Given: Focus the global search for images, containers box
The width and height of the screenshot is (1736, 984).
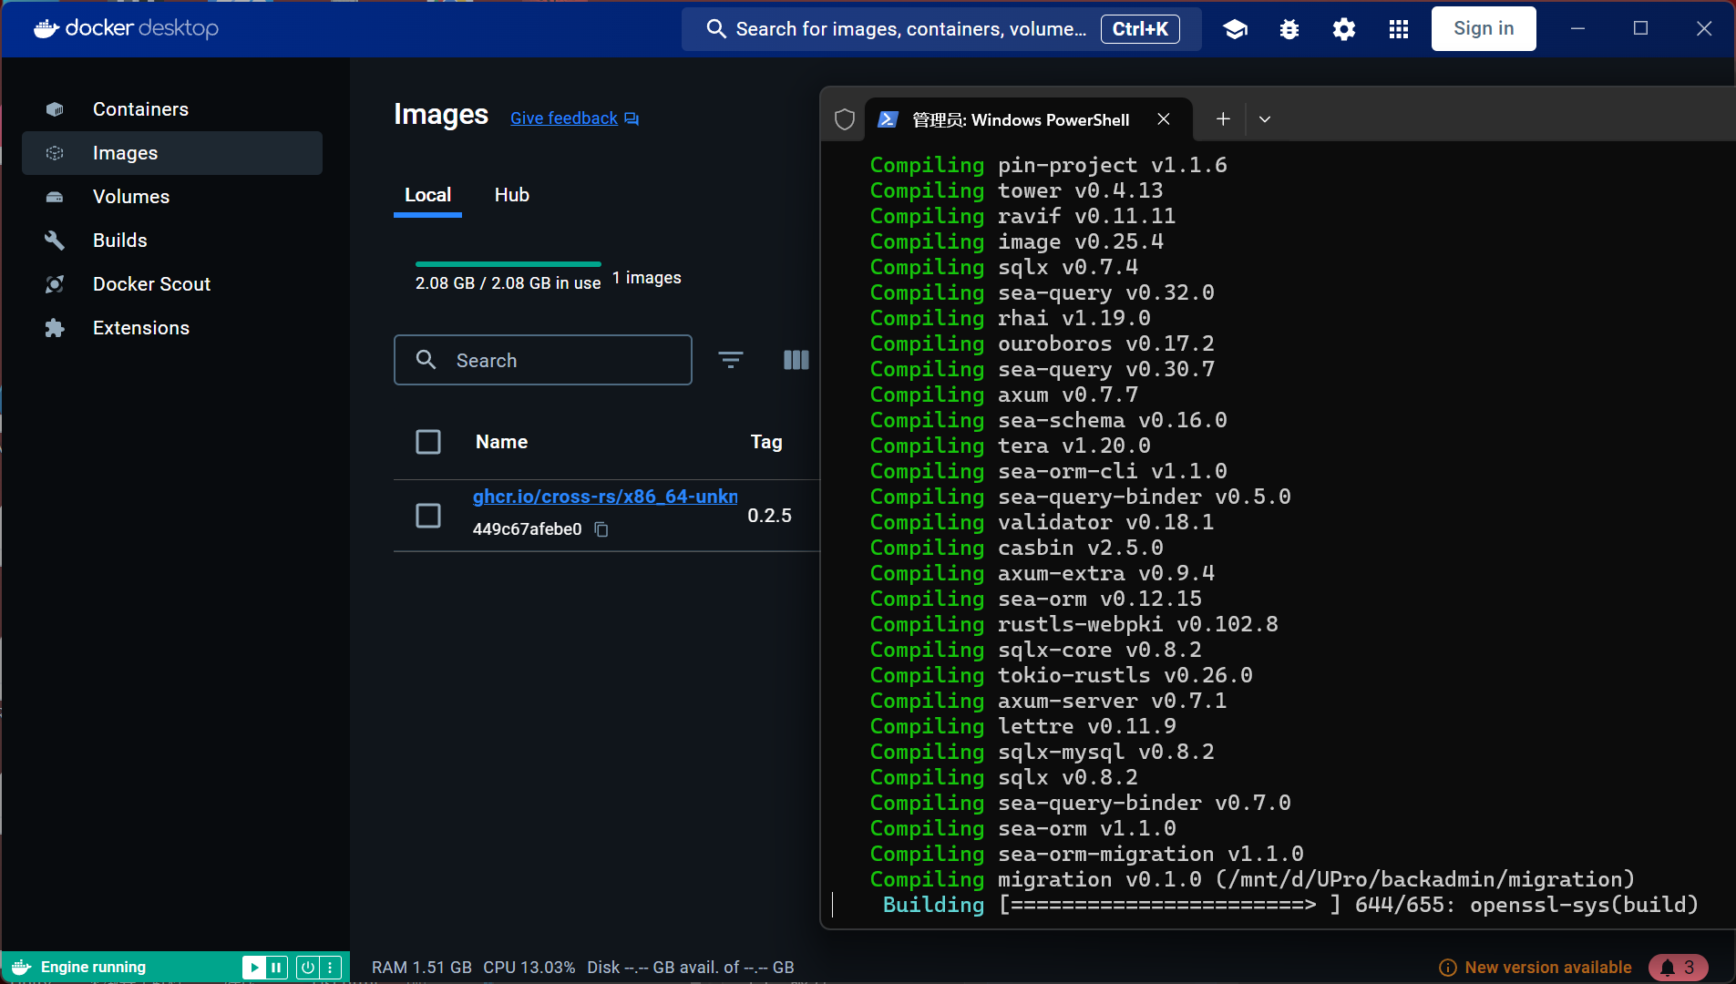Looking at the screenshot, I should point(941,29).
